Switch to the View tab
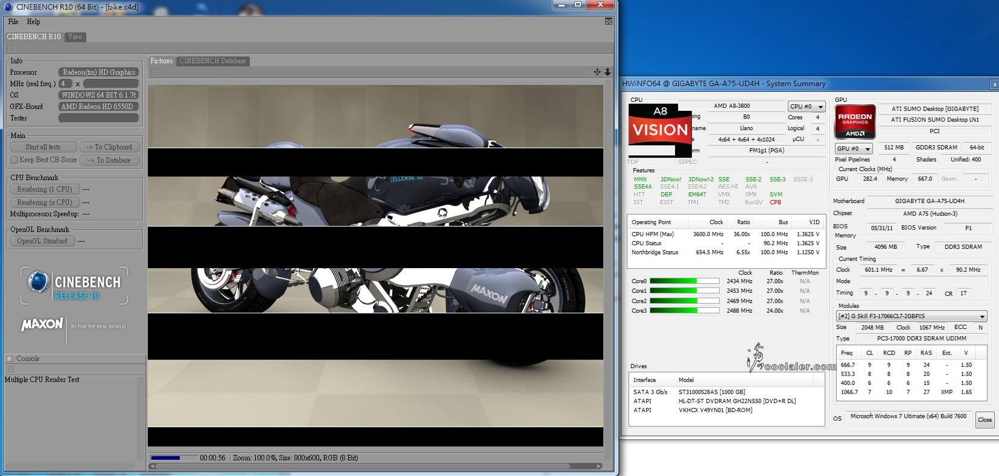The image size is (999, 476). (x=75, y=37)
